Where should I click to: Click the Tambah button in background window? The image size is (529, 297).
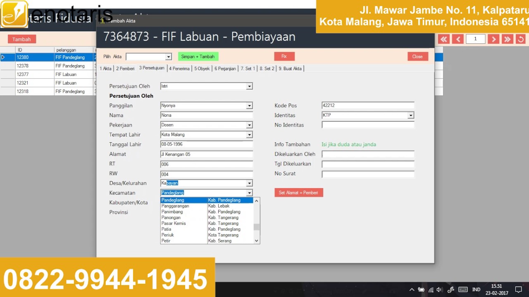[x=21, y=39]
